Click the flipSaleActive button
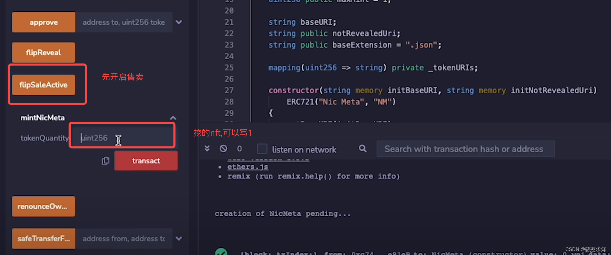This screenshot has width=611, height=255. 44,85
